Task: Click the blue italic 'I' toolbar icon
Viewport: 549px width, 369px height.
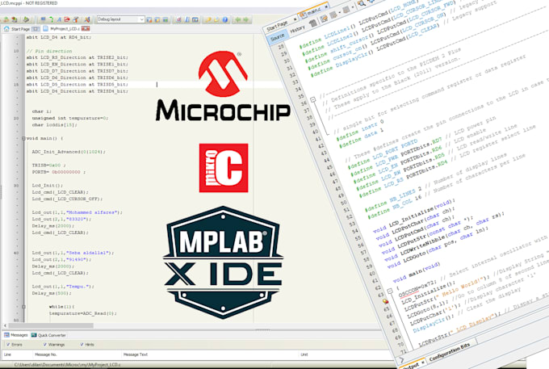Action: click(187, 19)
